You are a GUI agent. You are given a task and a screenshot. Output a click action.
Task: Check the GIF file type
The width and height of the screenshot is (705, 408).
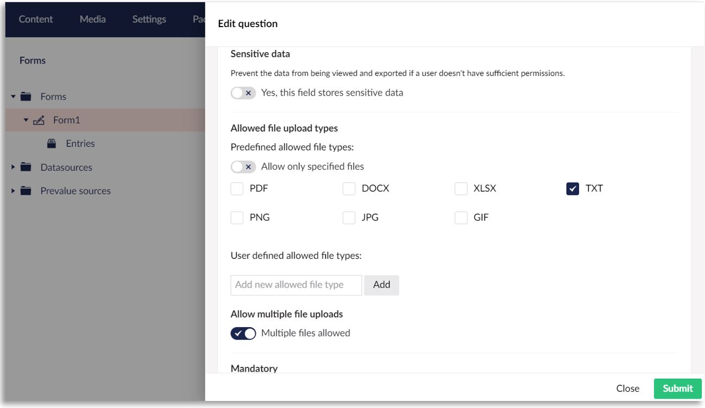coord(461,217)
